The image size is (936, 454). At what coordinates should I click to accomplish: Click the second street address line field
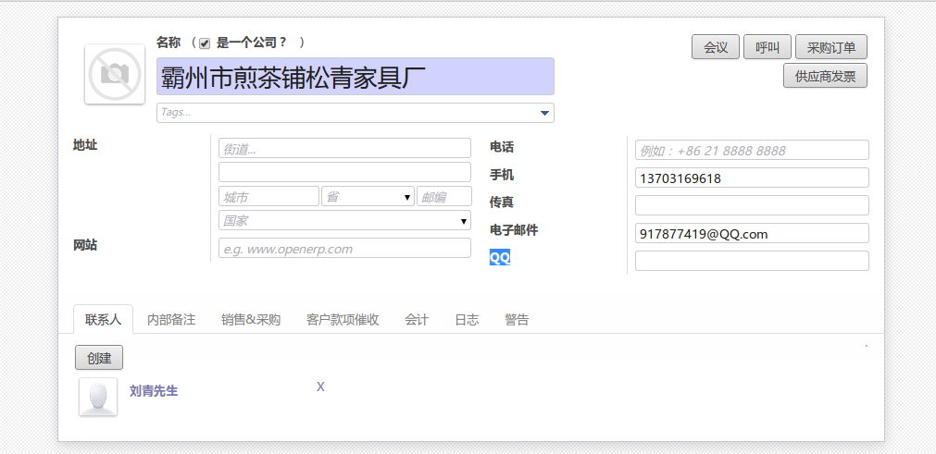tap(344, 172)
